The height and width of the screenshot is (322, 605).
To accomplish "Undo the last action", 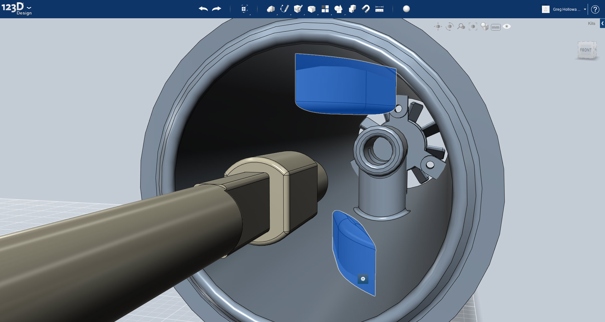I will [x=203, y=9].
